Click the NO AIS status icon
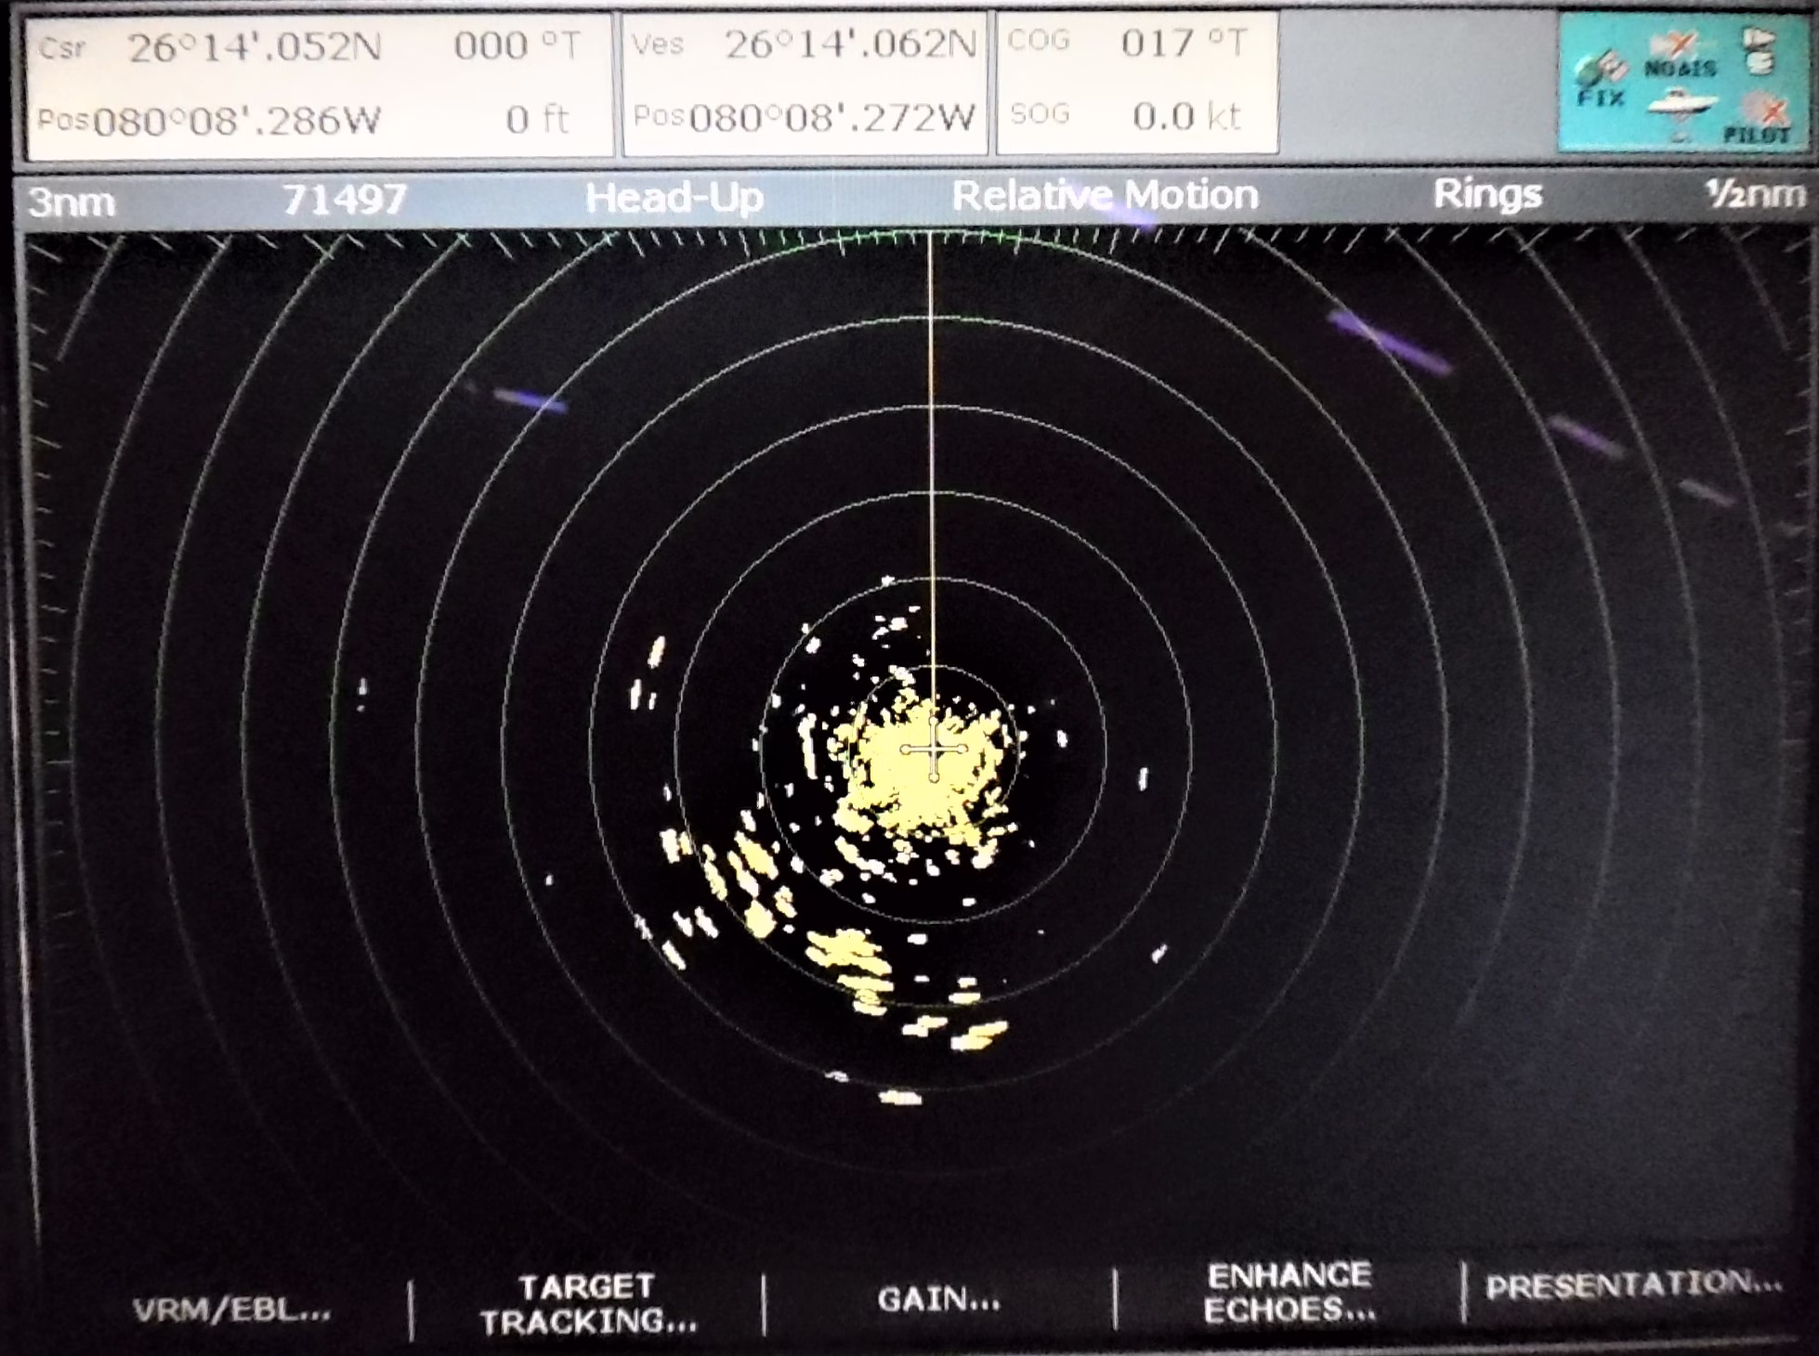The width and height of the screenshot is (1819, 1356). (1679, 56)
